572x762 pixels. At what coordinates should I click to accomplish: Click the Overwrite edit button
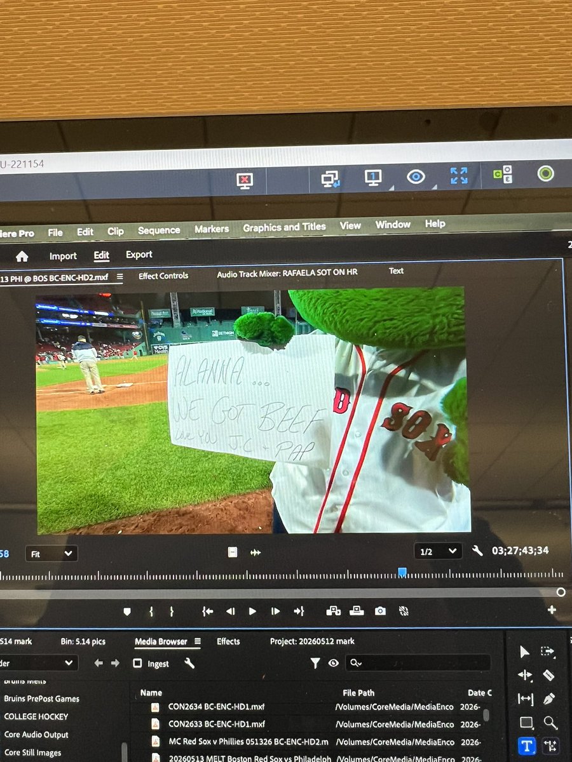(357, 611)
